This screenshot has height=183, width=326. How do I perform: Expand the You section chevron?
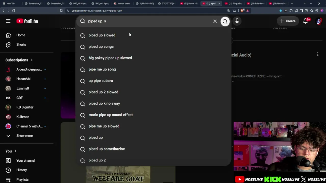[15, 151]
